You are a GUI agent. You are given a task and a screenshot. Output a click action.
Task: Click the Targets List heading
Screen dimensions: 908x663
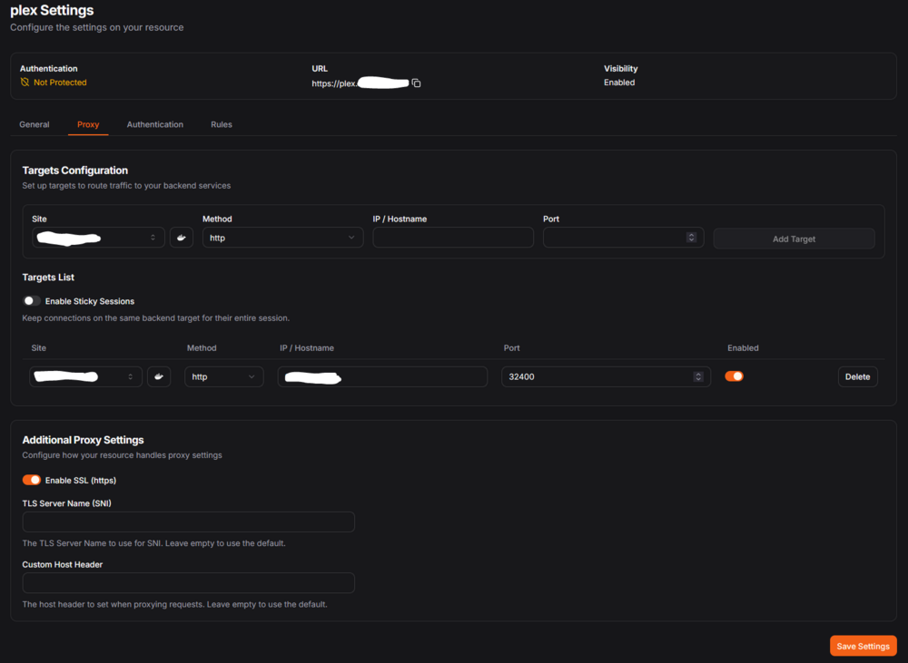point(48,278)
